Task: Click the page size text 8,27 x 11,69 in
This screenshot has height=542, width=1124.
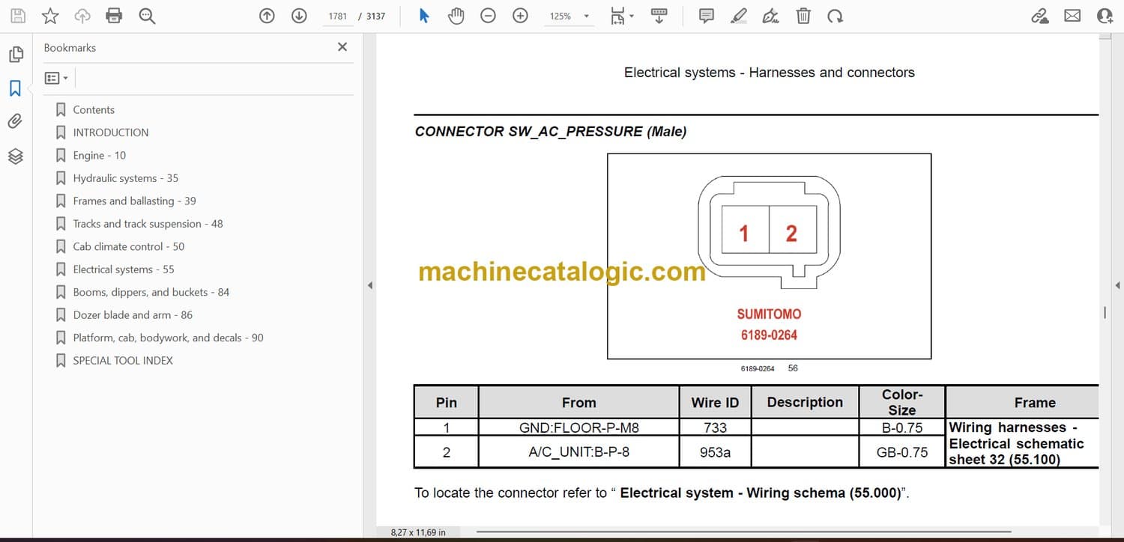Action: (x=418, y=532)
